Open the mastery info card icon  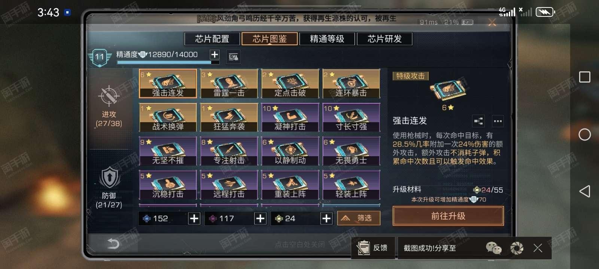pos(234,57)
